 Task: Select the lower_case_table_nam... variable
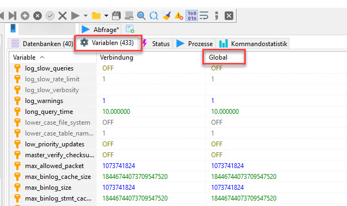click(x=59, y=133)
